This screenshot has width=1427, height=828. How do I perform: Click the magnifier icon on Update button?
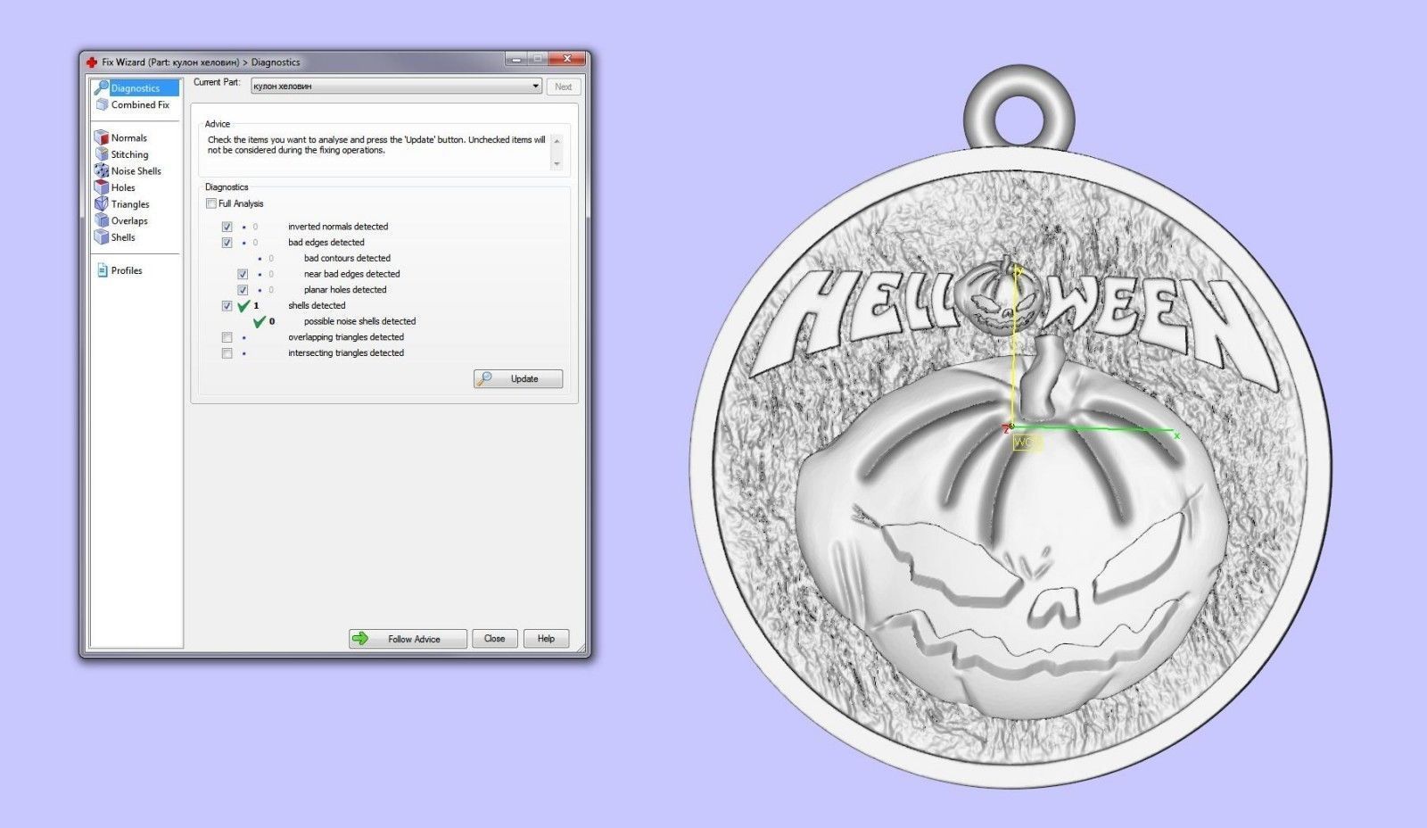coord(484,379)
